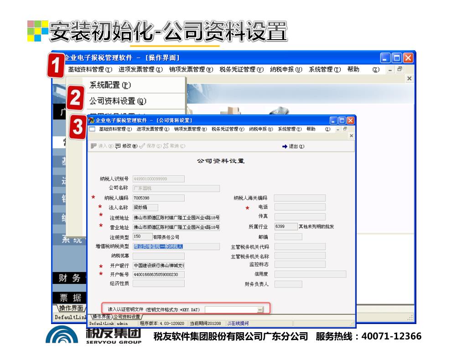Click the 增值税纳税类型 highlighted field
Viewport: 467px width, 350px height.
click(x=176, y=247)
